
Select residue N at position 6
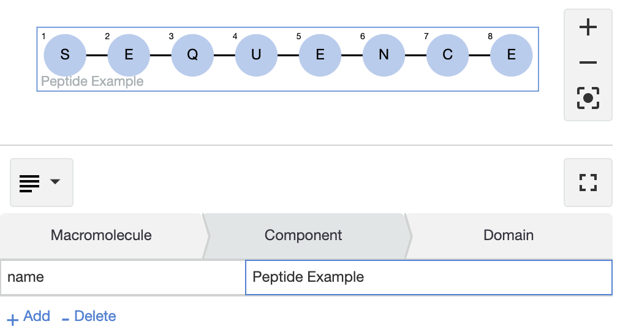click(x=384, y=55)
